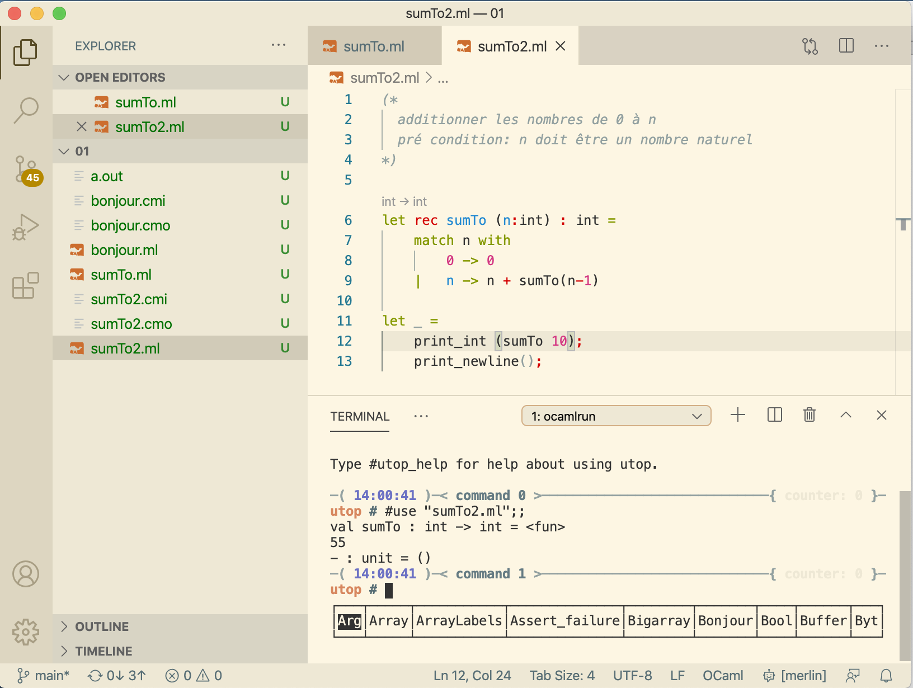The height and width of the screenshot is (688, 913).
Task: Open editor More Actions ellipsis menu
Action: (x=882, y=46)
